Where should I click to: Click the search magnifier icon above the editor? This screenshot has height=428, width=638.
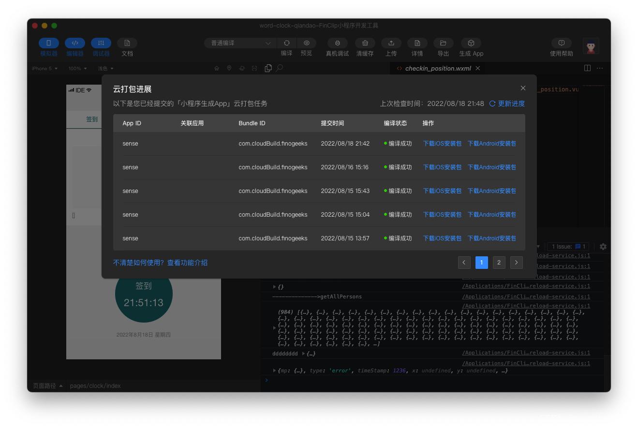point(280,68)
